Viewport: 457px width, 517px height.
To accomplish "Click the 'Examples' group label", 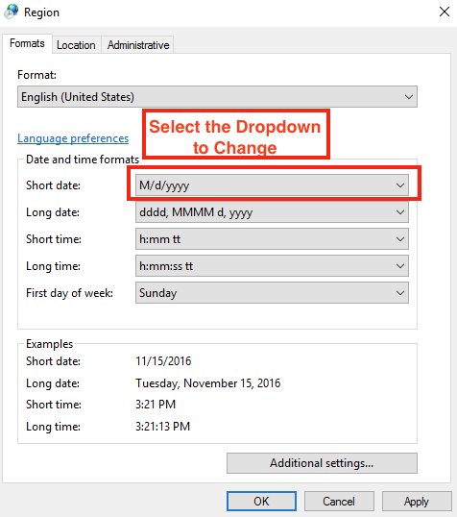I will click(49, 344).
